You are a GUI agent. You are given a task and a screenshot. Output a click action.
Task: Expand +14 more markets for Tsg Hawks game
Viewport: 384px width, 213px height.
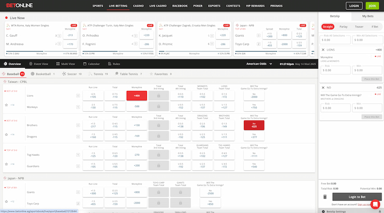12,164
